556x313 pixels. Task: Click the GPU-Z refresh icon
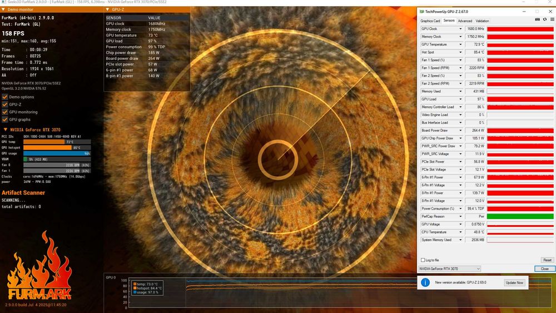click(x=545, y=20)
